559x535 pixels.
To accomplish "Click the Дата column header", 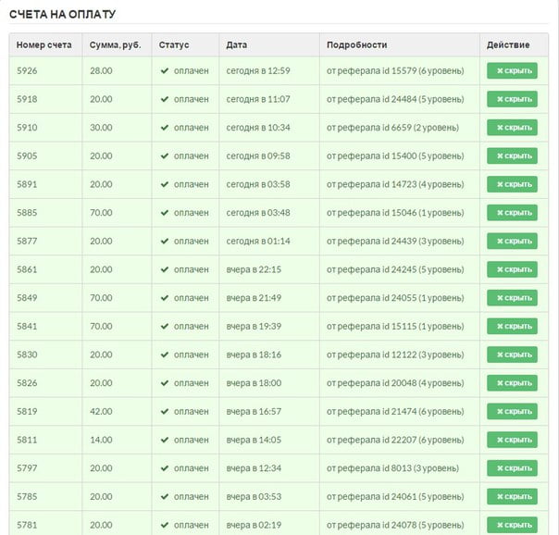I will (236, 45).
